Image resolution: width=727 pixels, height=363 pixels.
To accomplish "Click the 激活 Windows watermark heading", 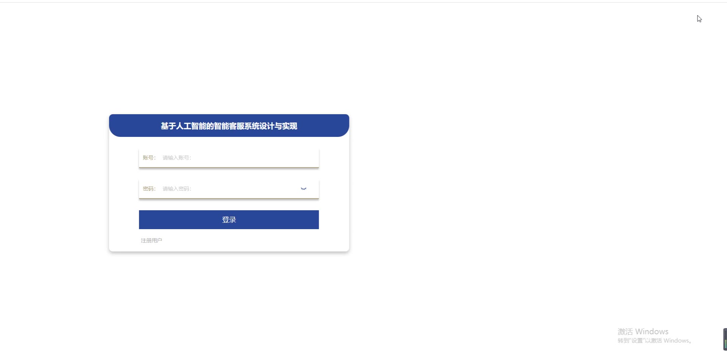I will click(x=643, y=332).
